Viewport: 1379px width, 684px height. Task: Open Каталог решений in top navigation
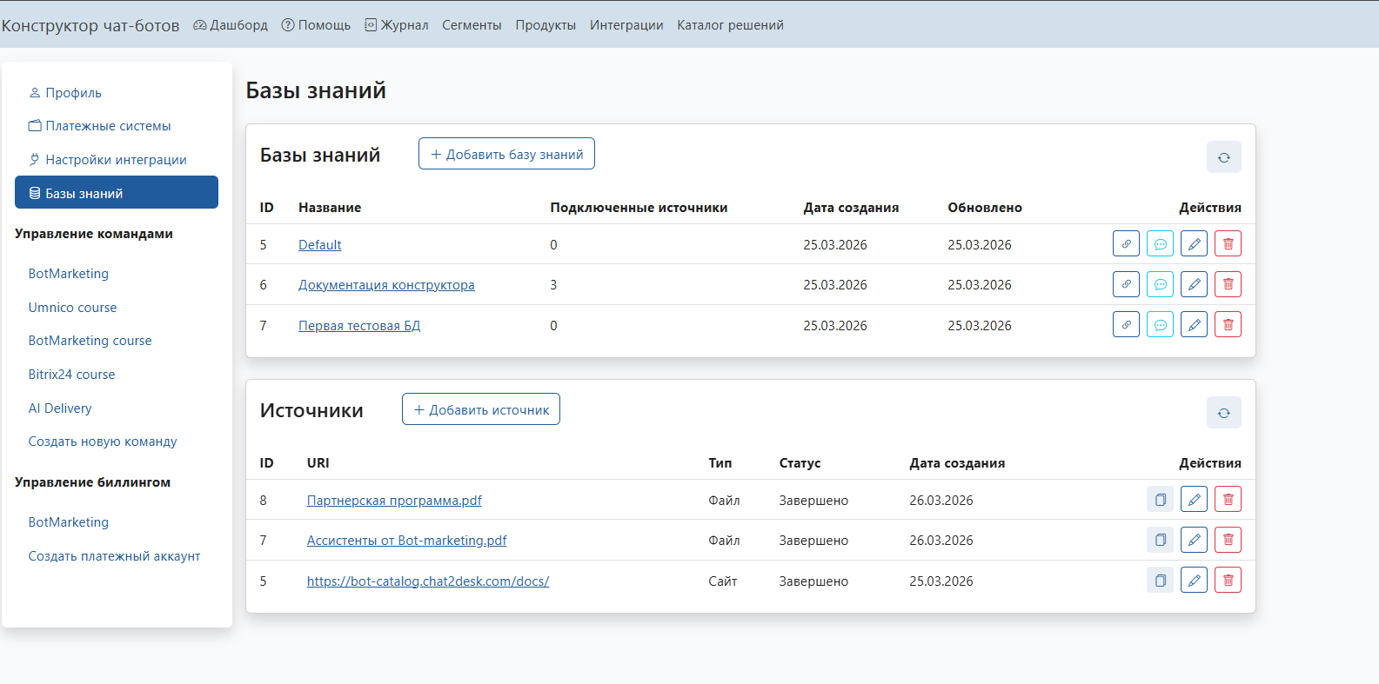coord(730,25)
